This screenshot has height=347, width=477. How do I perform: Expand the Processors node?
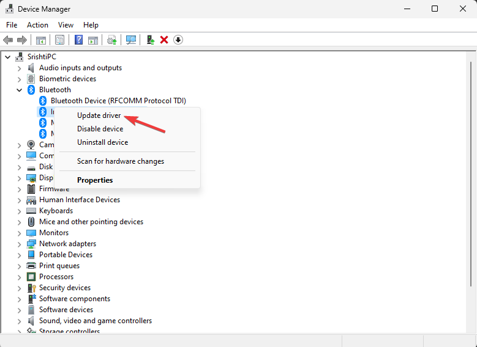pyautogui.click(x=20, y=277)
